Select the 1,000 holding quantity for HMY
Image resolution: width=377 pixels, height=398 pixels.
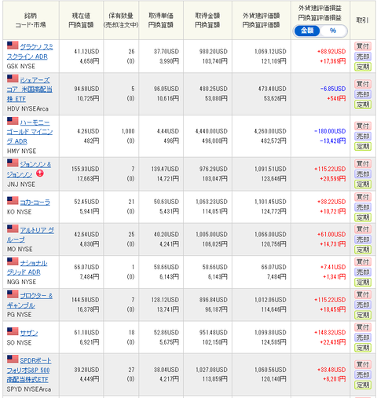pos(128,131)
